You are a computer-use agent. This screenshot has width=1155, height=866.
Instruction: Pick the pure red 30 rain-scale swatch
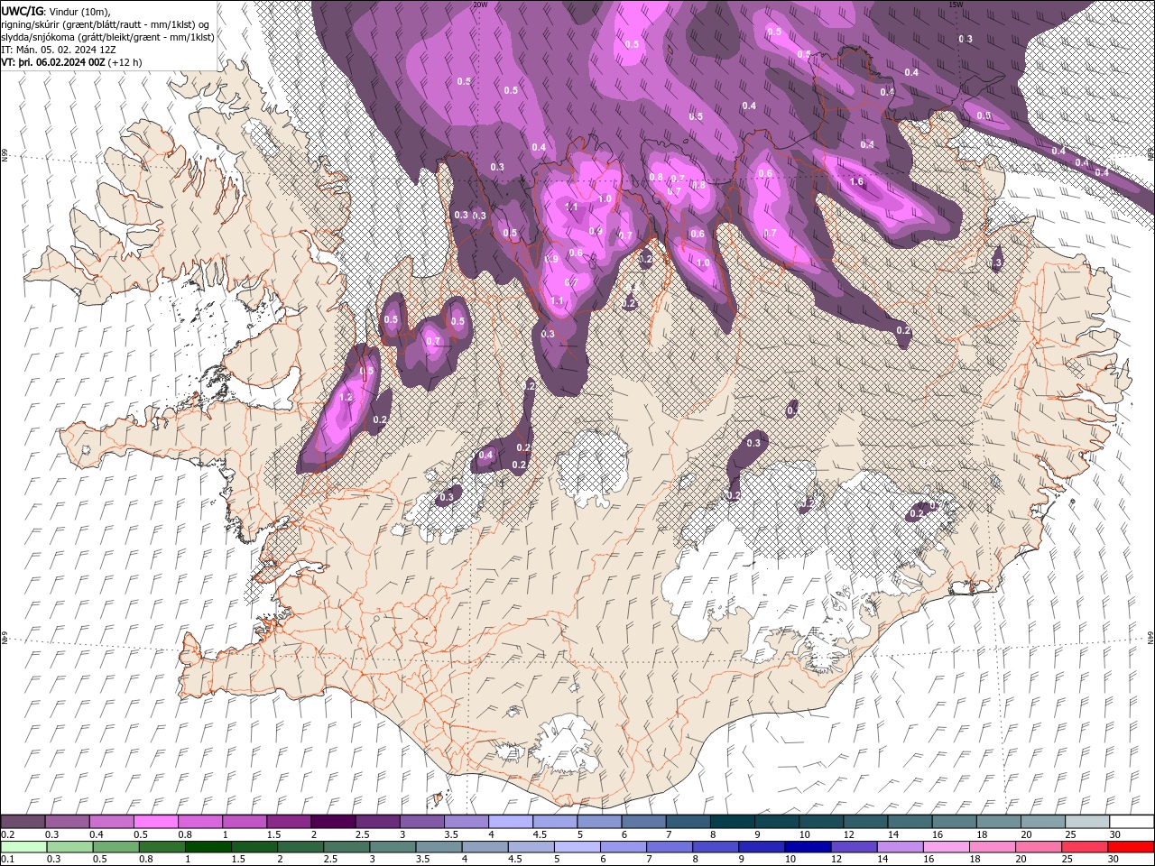[1131, 847]
